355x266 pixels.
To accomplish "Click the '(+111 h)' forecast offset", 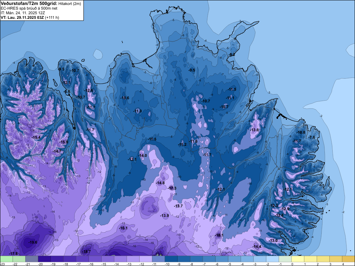I will pyautogui.click(x=52, y=17).
